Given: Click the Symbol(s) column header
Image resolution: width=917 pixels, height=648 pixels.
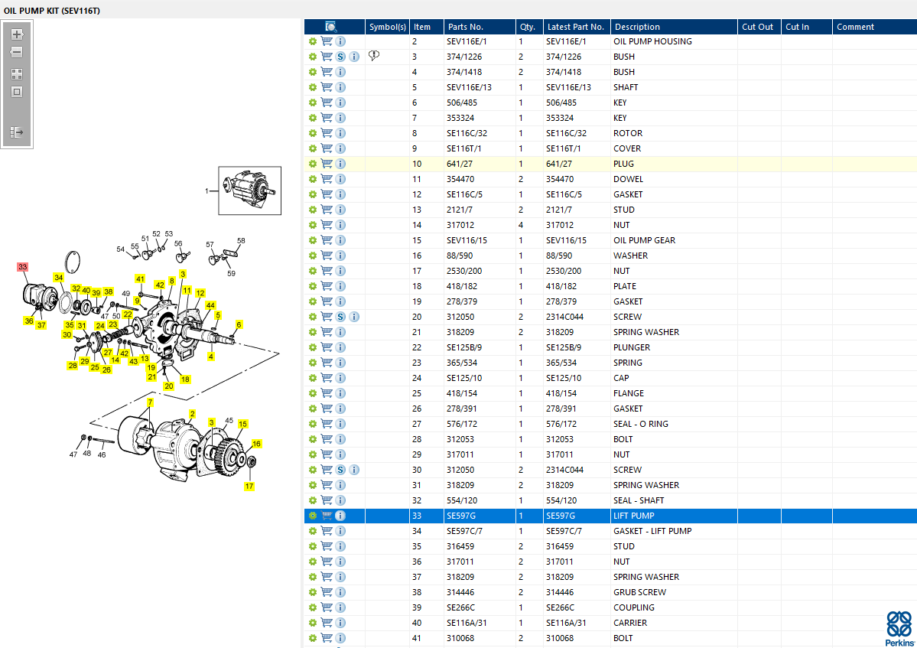Looking at the screenshot, I should point(387,27).
